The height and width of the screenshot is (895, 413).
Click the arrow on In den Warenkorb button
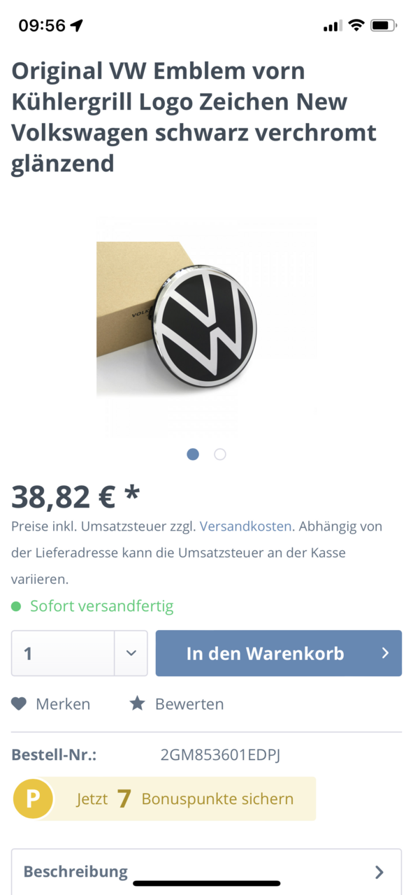click(385, 653)
